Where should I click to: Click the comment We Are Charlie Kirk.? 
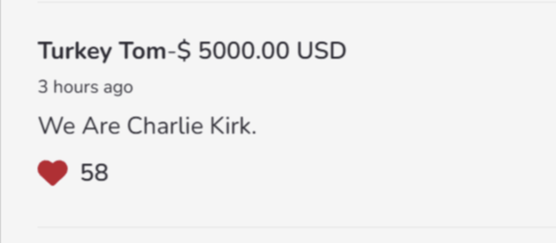tap(147, 126)
